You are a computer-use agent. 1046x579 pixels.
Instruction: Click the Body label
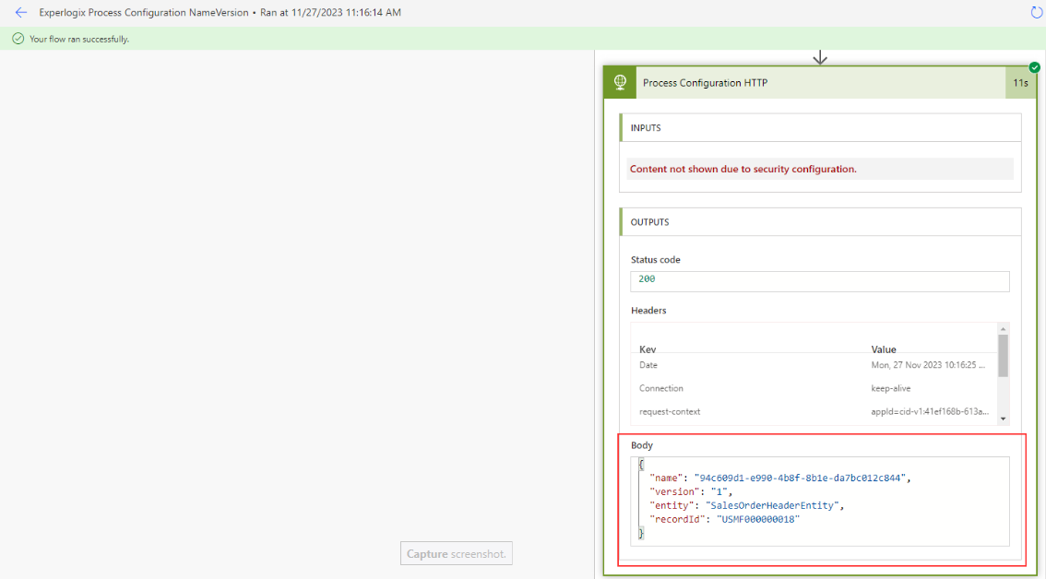click(642, 445)
